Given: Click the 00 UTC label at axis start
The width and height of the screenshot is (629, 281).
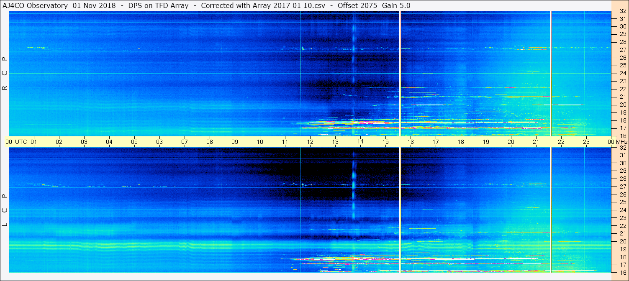Looking at the screenshot, I should coord(17,142).
